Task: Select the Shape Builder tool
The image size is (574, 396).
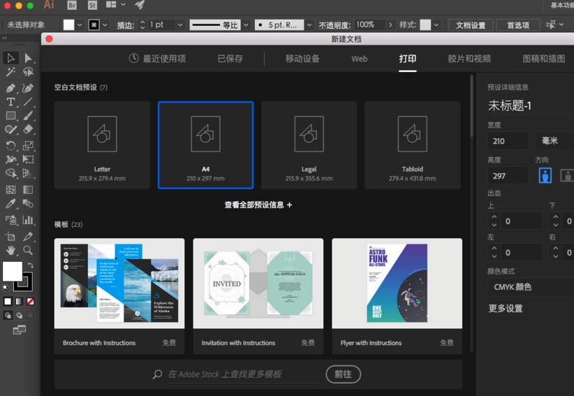Action: (10, 173)
